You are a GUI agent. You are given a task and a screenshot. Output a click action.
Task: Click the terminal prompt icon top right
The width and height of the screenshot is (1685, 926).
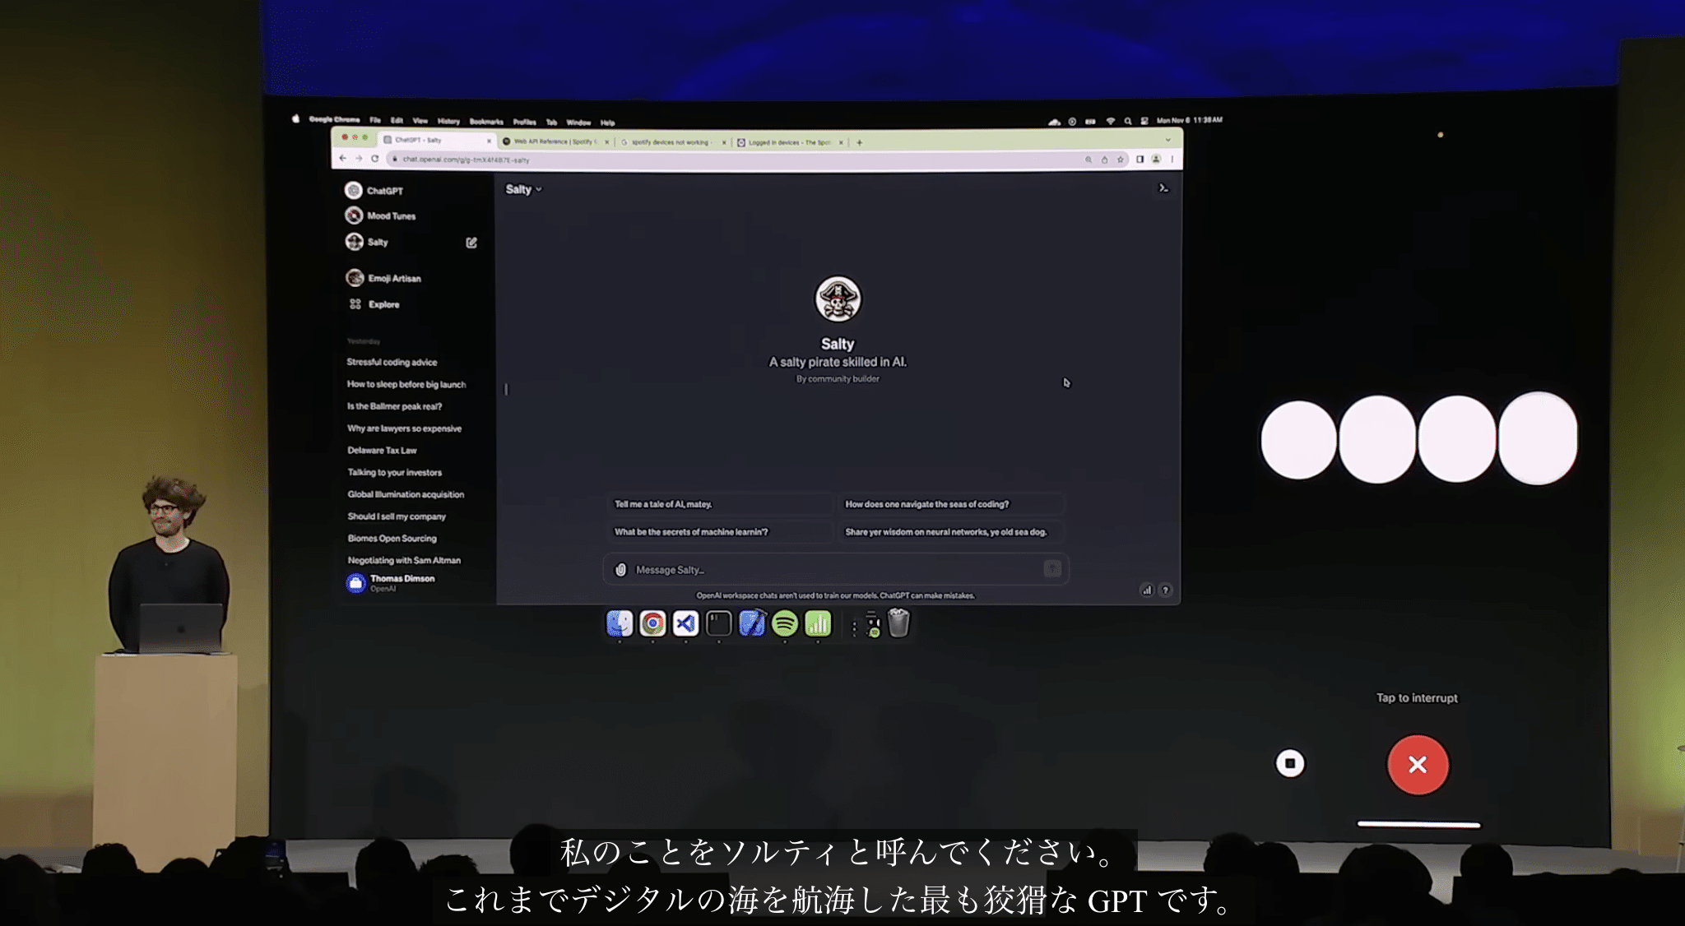(1163, 188)
